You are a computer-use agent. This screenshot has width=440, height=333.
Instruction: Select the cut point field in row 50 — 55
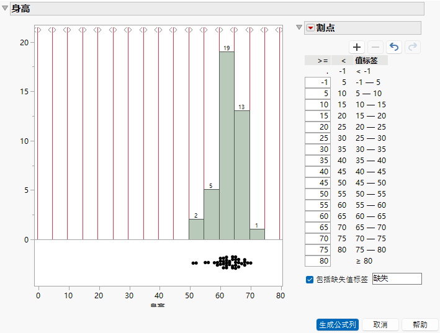pos(318,194)
